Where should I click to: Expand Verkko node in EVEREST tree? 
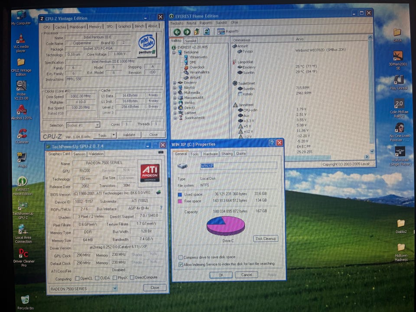tap(175, 103)
